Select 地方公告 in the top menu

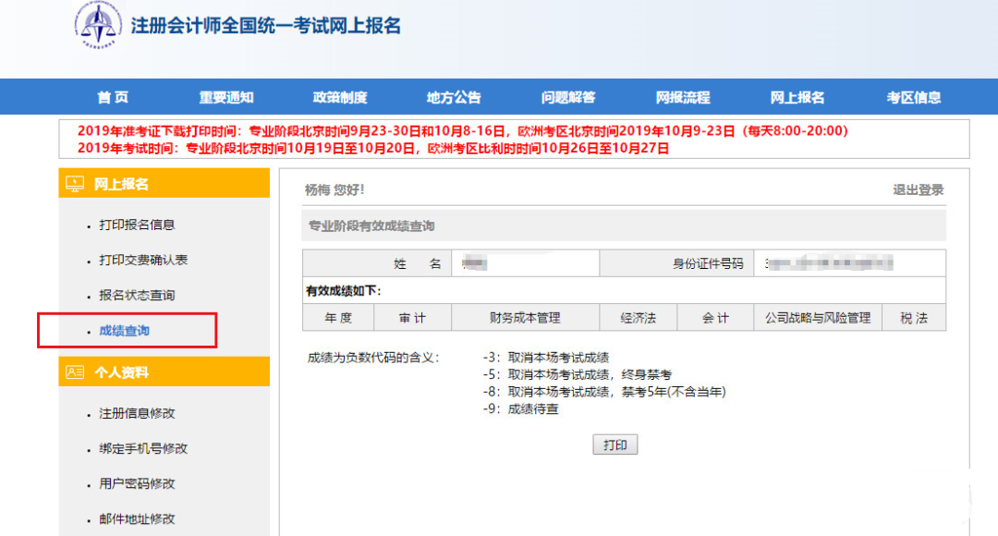[454, 97]
